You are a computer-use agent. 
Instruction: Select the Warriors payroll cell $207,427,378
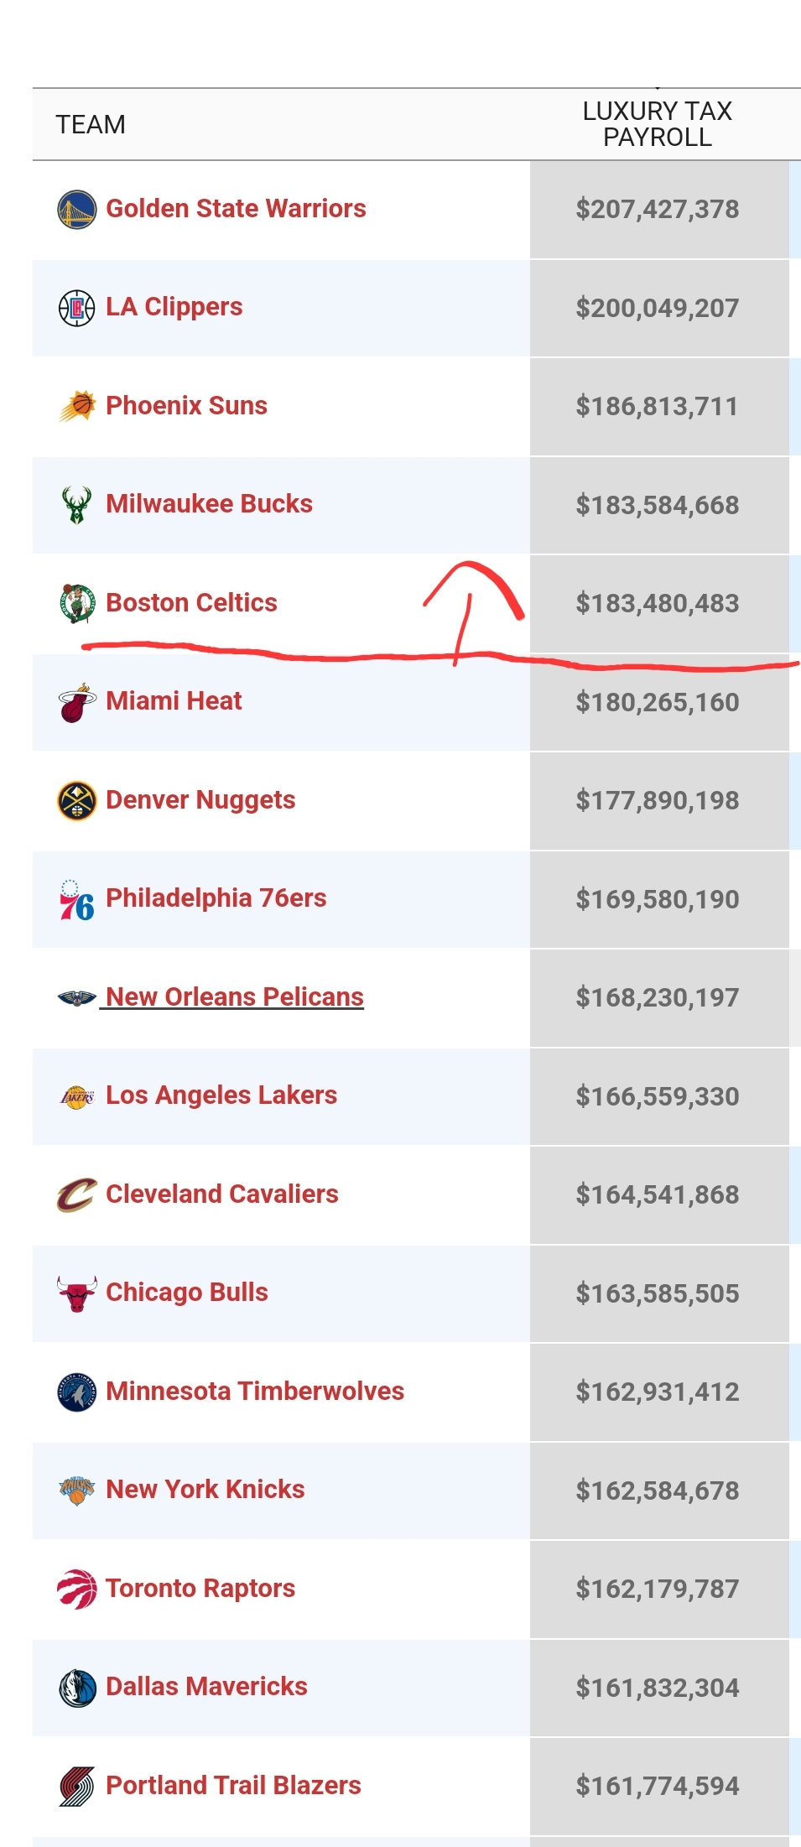[659, 210]
